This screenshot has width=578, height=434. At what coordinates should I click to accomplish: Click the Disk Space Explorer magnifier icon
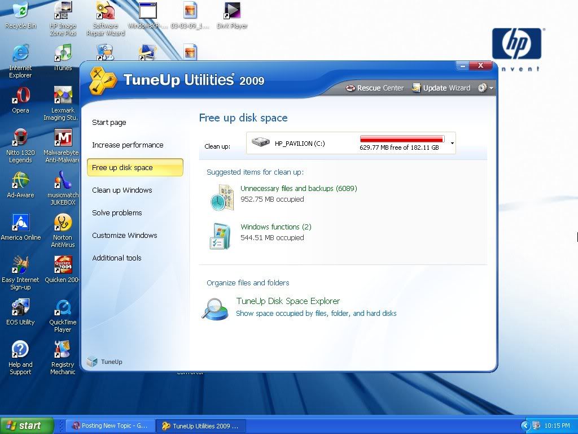coord(215,309)
